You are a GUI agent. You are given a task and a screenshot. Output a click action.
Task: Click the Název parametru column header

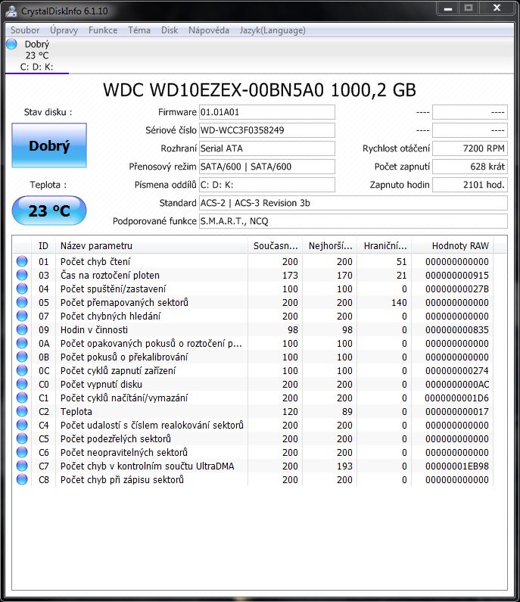click(x=151, y=245)
